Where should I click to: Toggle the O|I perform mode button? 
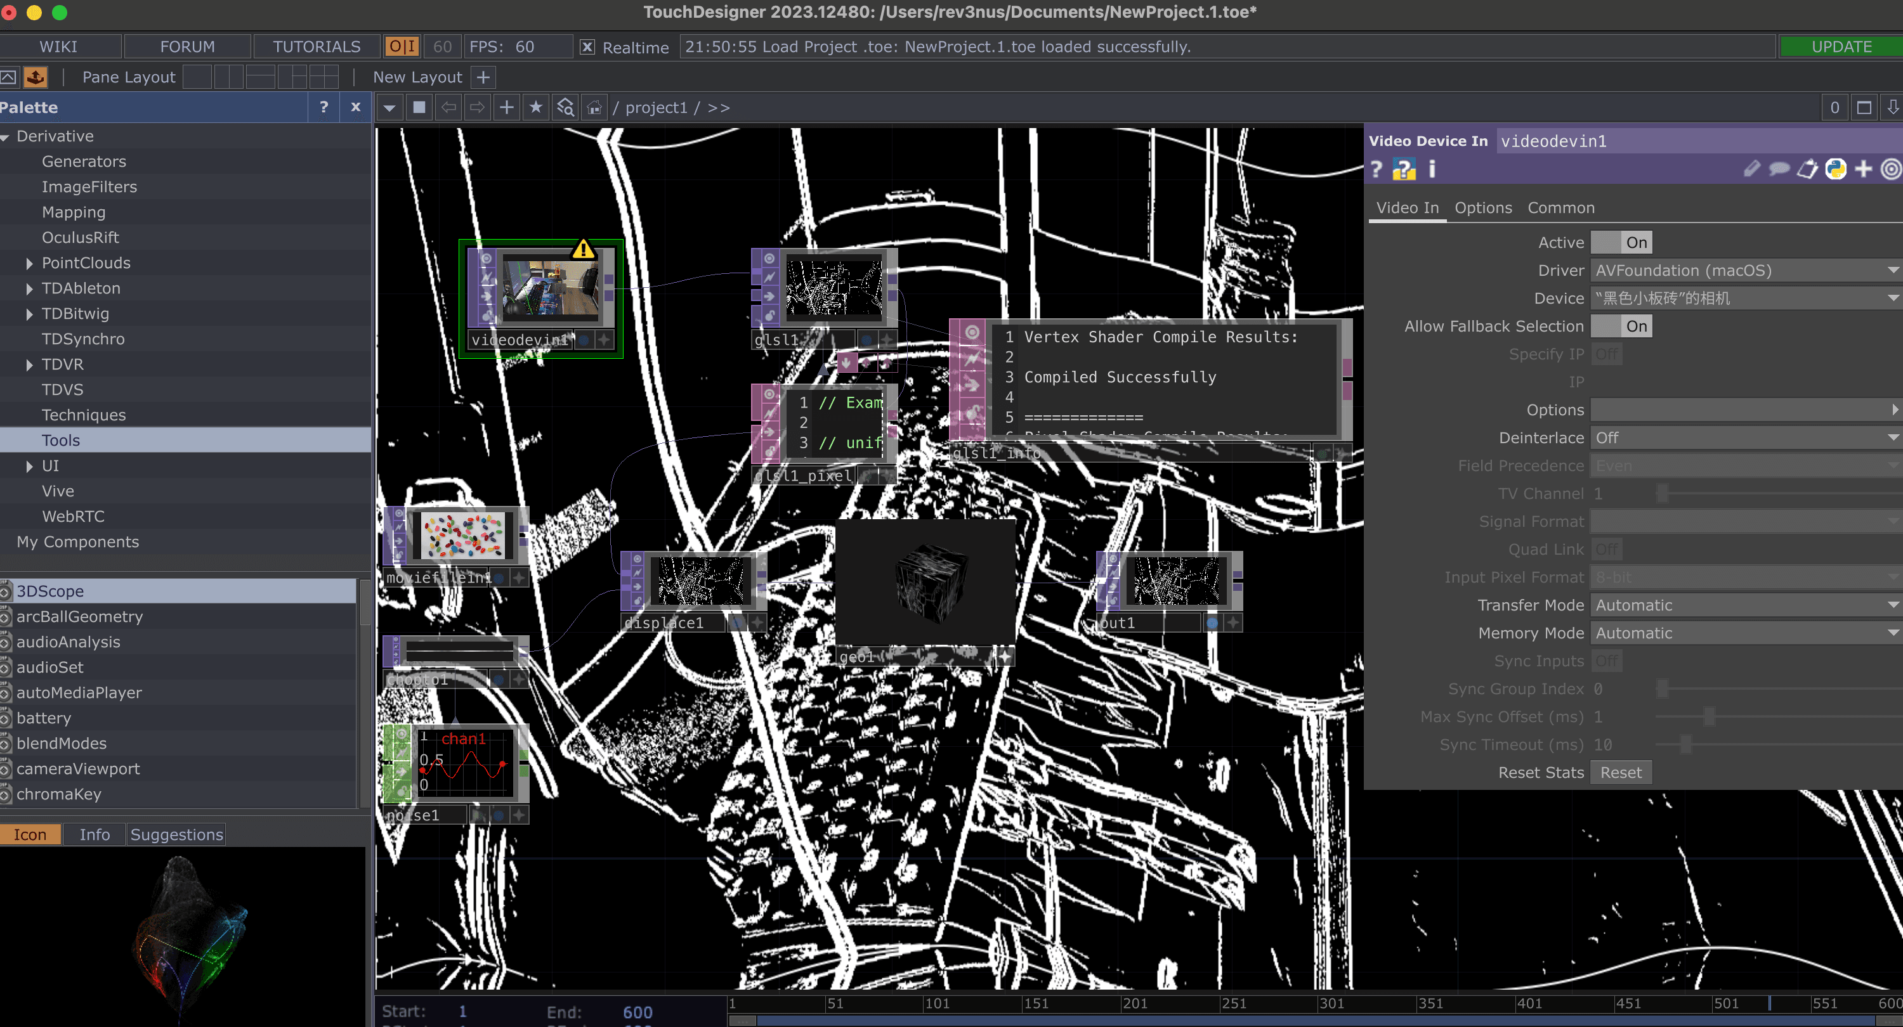[402, 46]
